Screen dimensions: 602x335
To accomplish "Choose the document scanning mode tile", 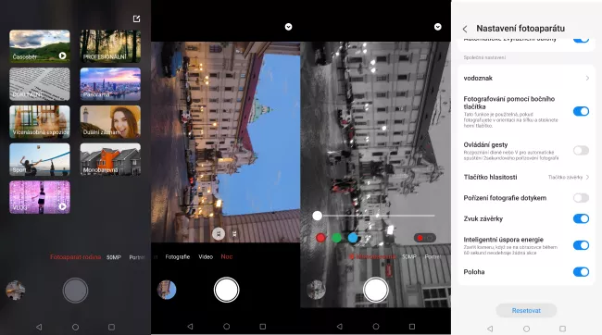I will click(x=40, y=84).
